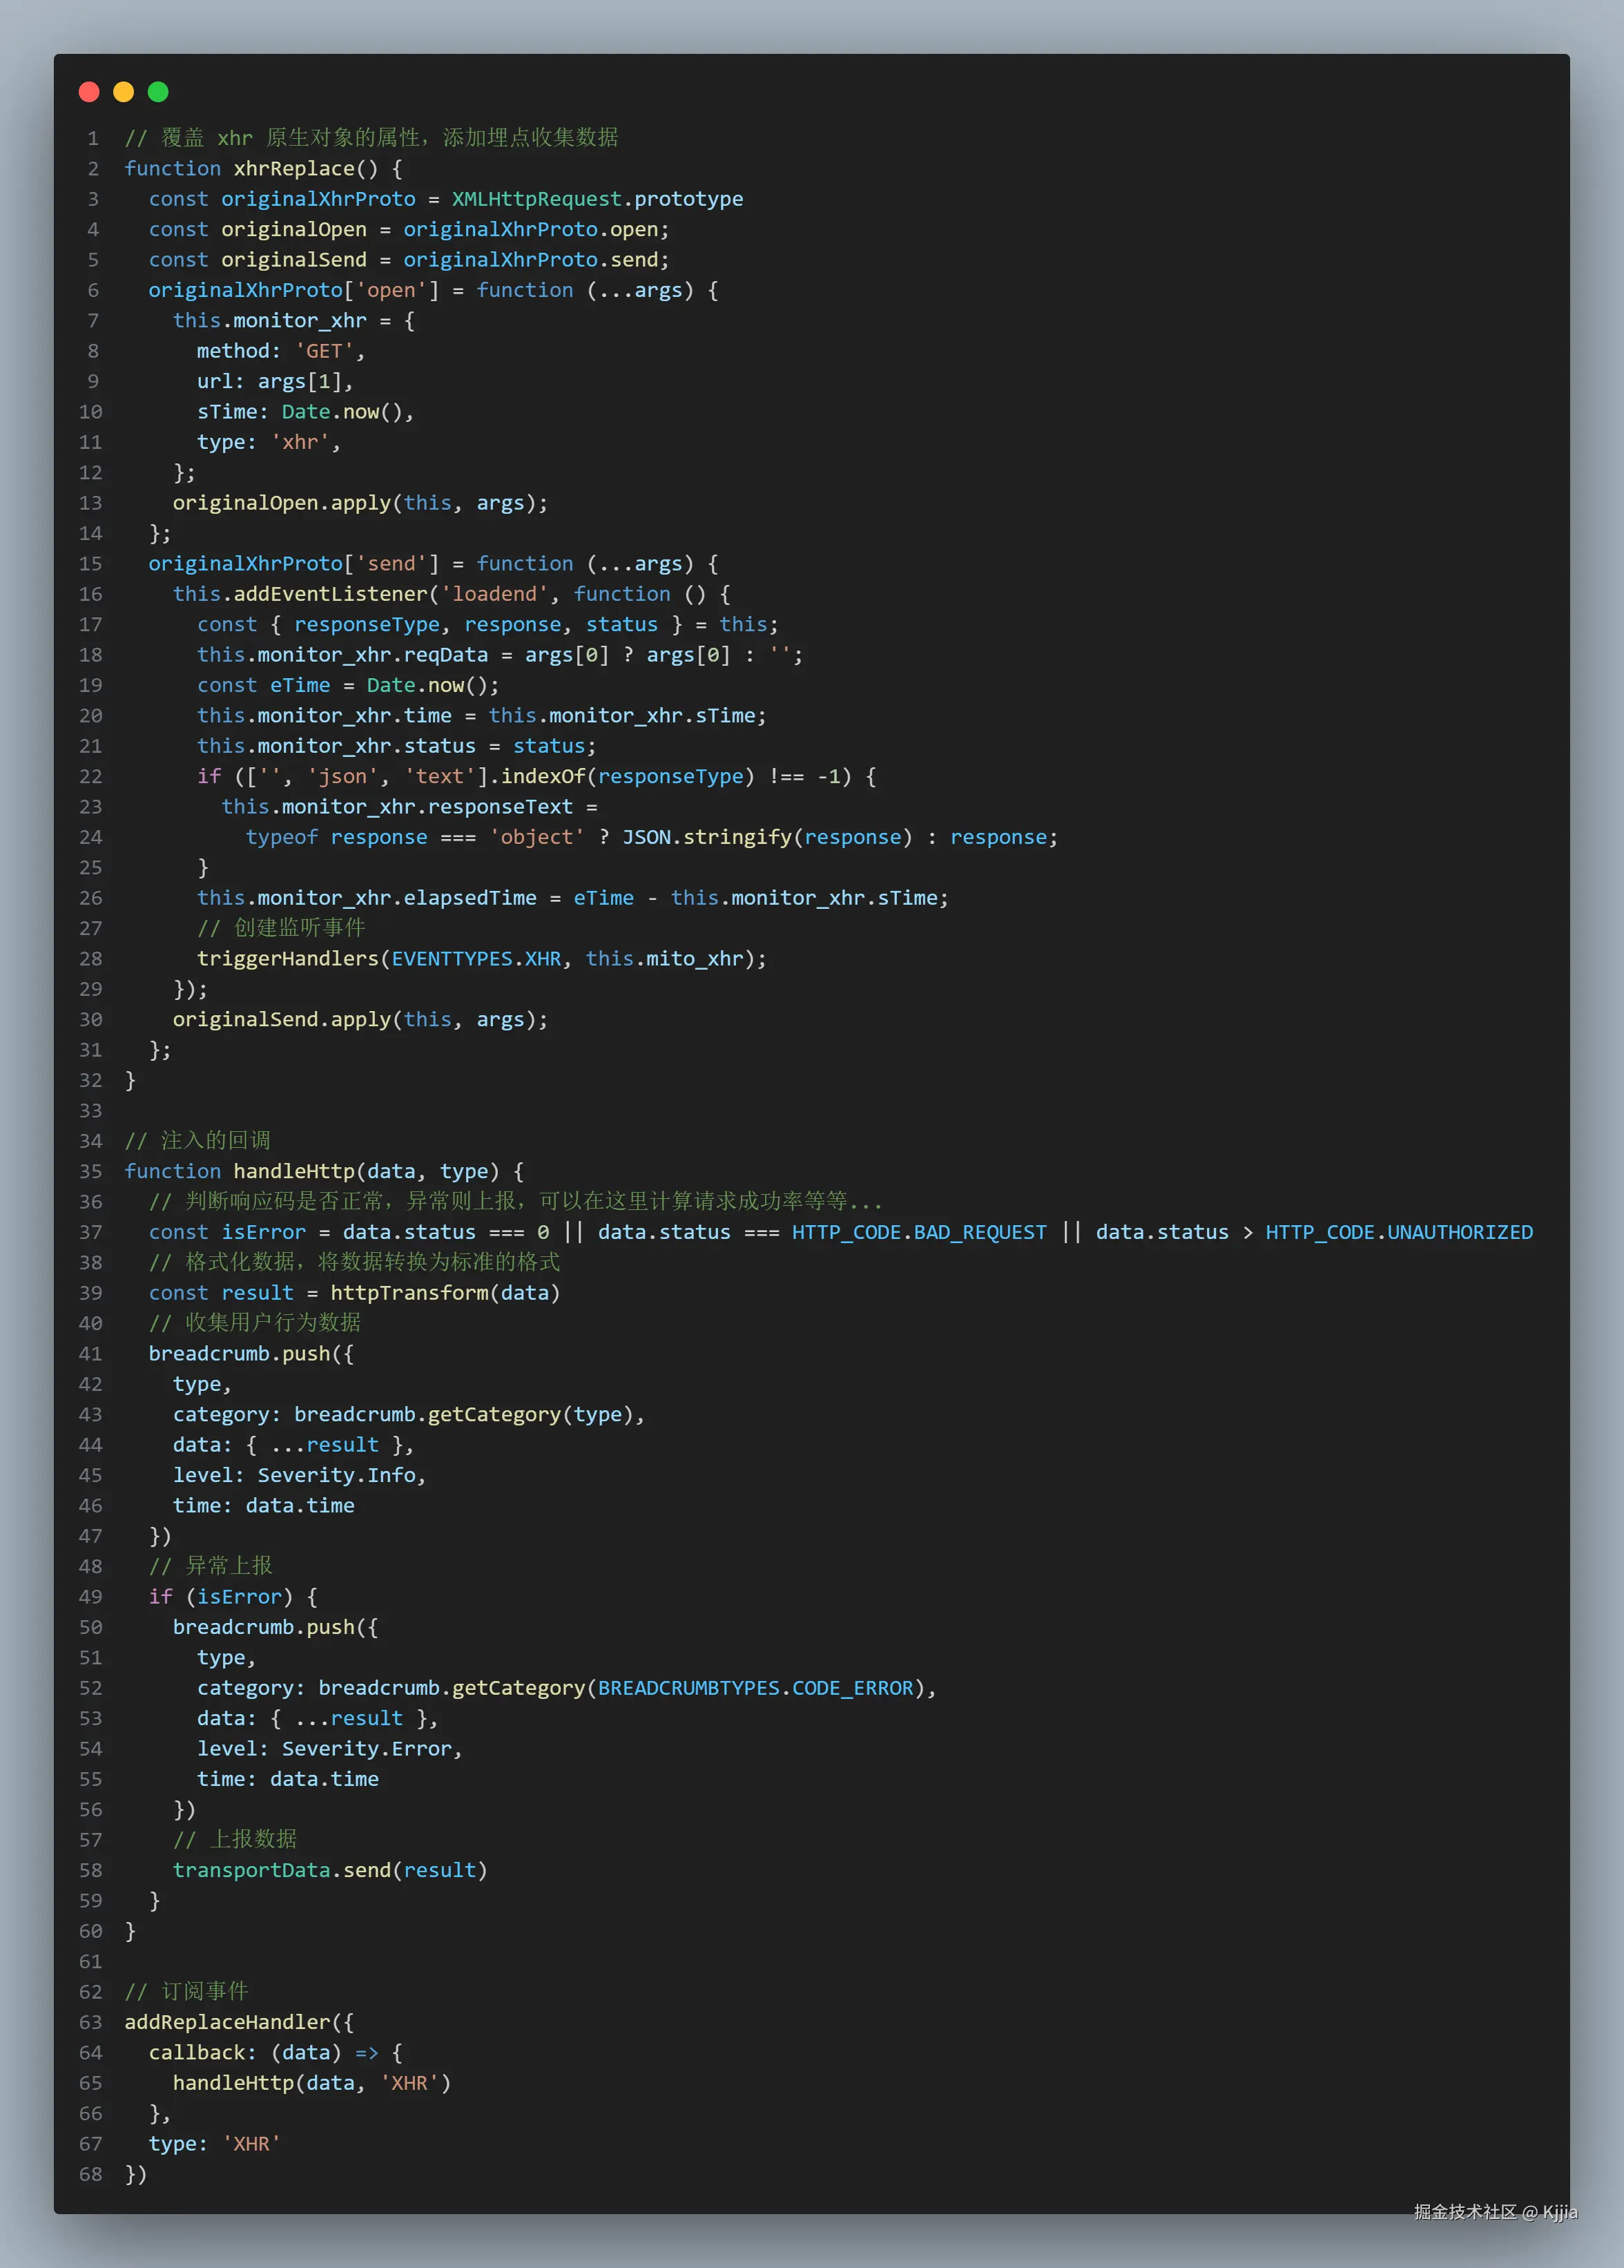Click addReplaceHandler on line 63

coord(227,2022)
